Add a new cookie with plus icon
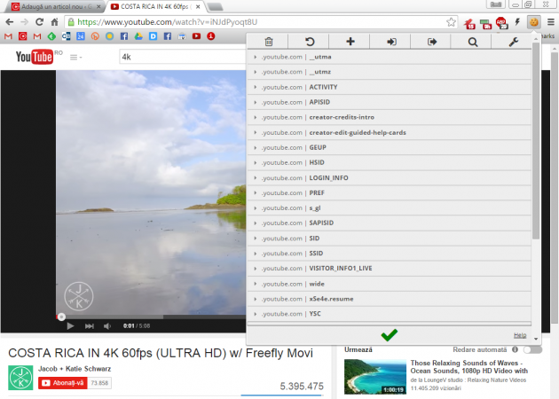Screen dimensions: 559x399 (350, 42)
